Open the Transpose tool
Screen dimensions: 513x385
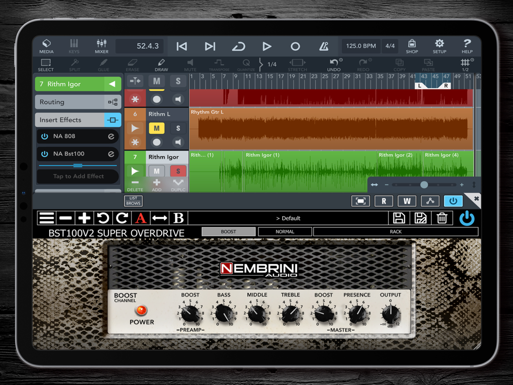pos(219,65)
